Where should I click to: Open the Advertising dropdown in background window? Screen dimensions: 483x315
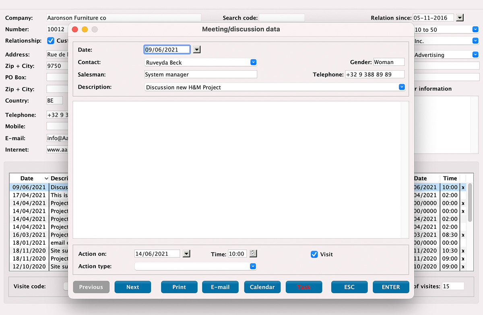coord(475,55)
